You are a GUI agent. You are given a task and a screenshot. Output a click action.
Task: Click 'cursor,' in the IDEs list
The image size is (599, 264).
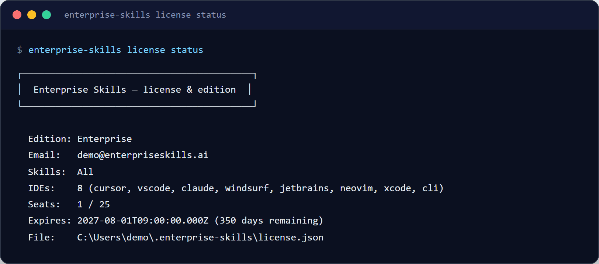(112, 188)
